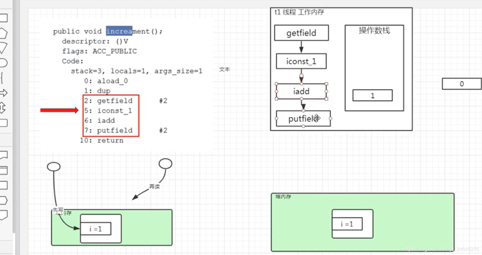
Task: Select the i =1 box in left diagram
Action: [96, 229]
